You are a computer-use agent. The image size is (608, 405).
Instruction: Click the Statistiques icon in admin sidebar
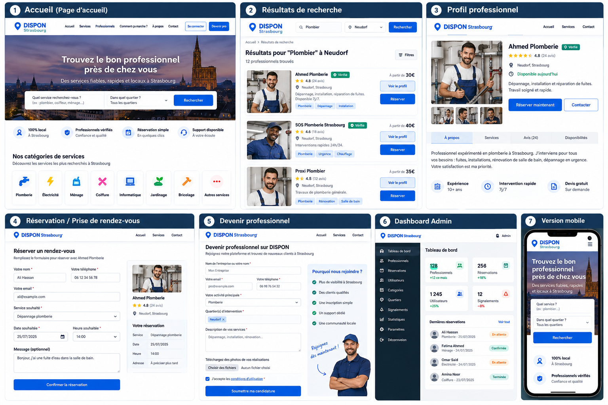(382, 320)
